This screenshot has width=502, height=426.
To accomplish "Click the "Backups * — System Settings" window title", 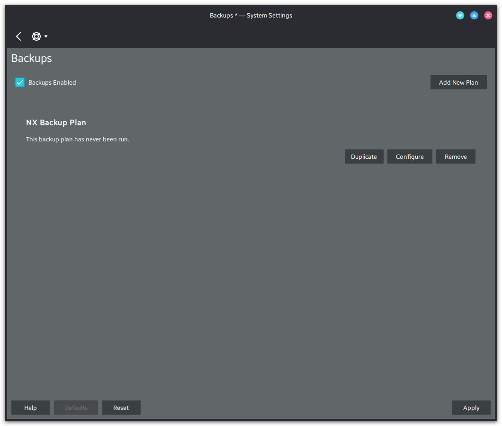I will click(251, 15).
